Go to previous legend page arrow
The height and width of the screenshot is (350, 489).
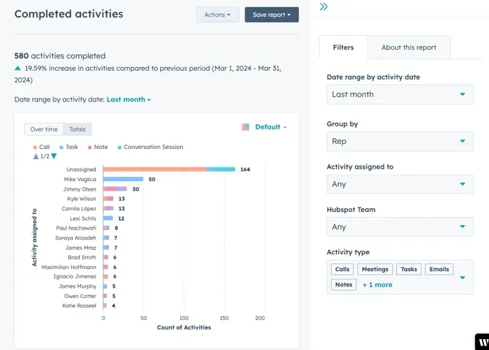click(x=36, y=156)
